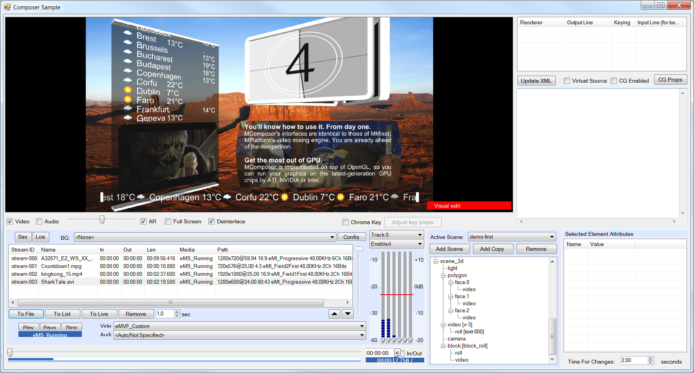Enable the Virtual Source checkbox
Image resolution: width=694 pixels, height=373 pixels.
[x=567, y=80]
